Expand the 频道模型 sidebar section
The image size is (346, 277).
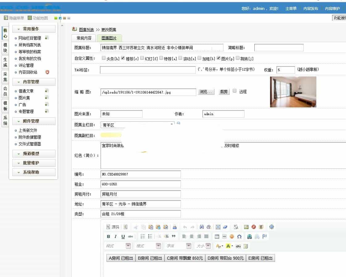34,154
